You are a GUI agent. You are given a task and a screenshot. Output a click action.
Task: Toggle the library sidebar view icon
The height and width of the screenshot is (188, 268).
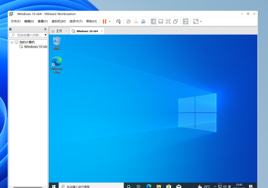click(153, 21)
